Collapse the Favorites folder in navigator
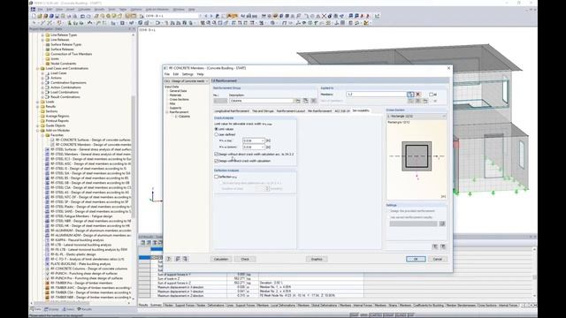 (42, 135)
